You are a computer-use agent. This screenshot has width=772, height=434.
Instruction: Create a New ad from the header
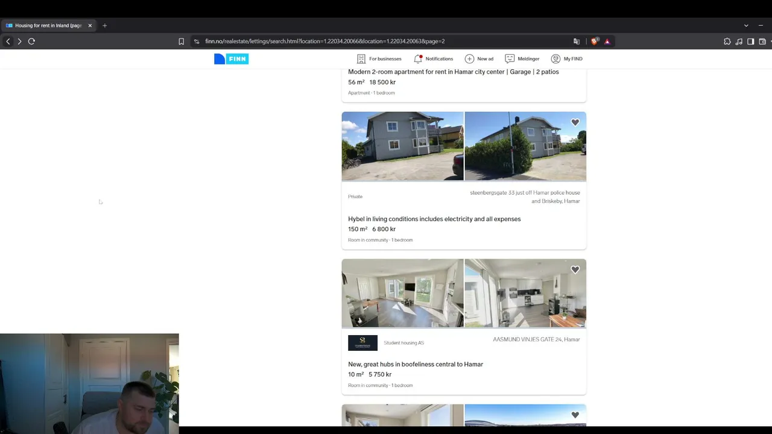point(479,58)
